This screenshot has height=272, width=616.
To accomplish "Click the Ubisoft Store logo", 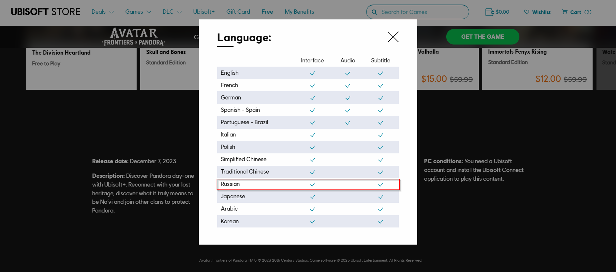I will (46, 12).
